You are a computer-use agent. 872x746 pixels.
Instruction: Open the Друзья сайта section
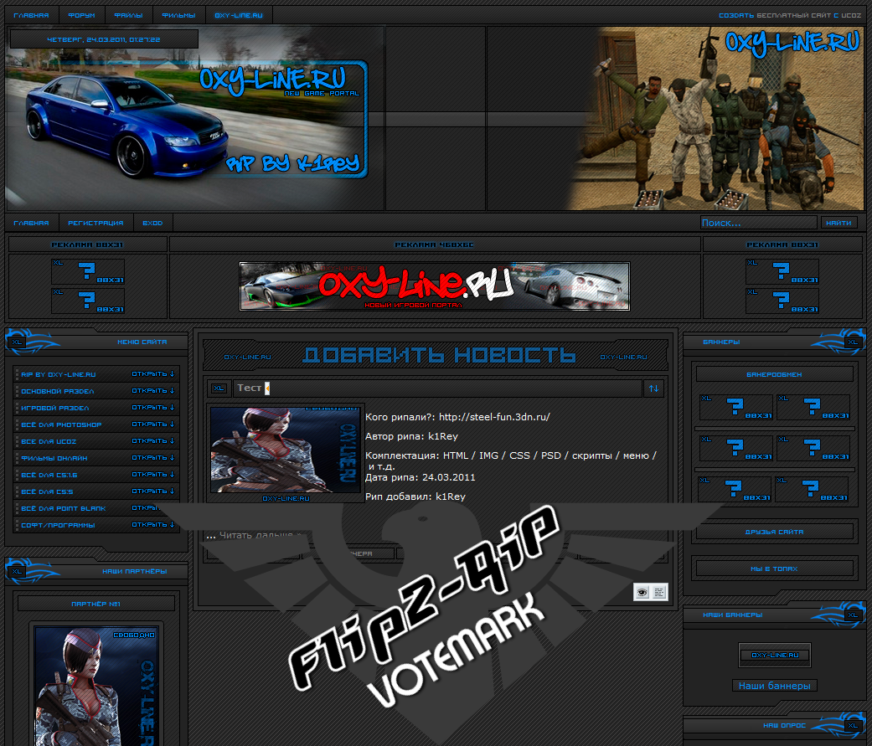(774, 532)
